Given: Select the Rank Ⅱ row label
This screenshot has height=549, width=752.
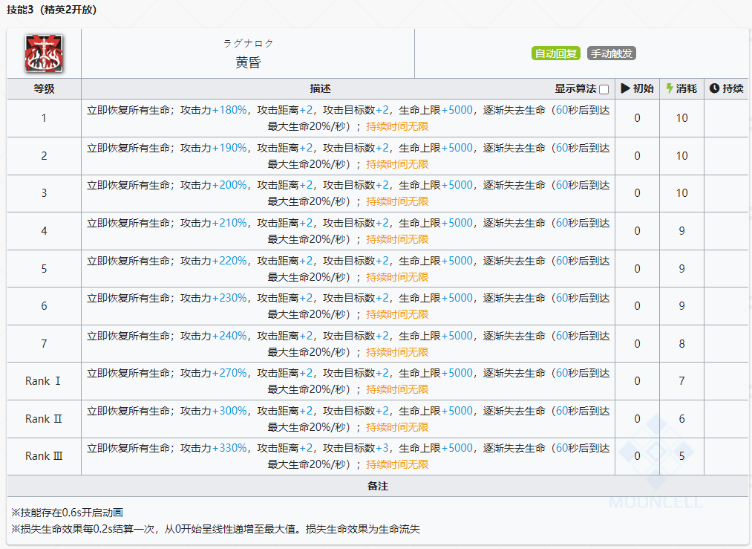Looking at the screenshot, I should [x=44, y=419].
